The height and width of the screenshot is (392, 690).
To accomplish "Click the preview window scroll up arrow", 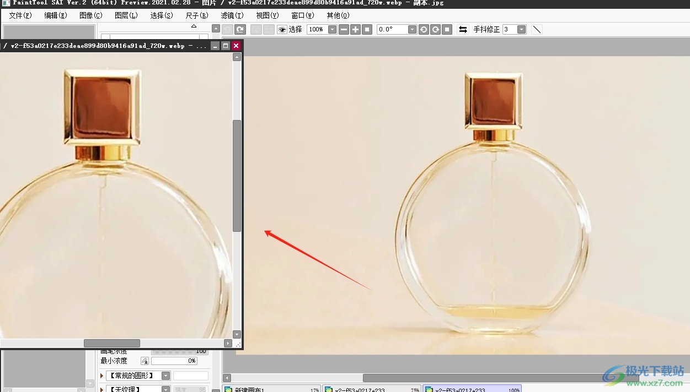I will click(237, 57).
